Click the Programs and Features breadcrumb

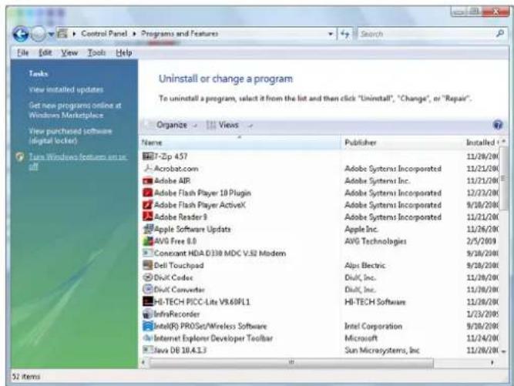click(180, 33)
